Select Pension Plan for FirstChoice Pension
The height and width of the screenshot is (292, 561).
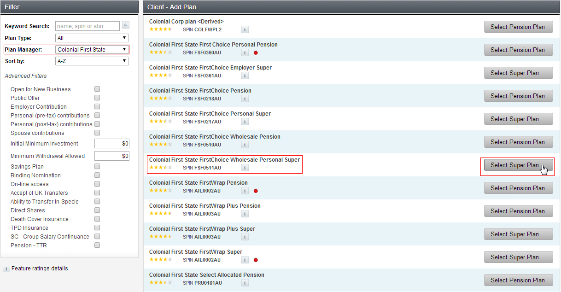518,96
